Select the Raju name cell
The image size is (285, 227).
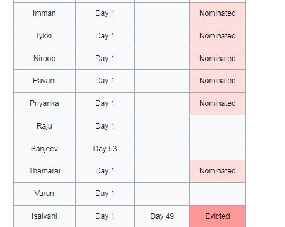tap(44, 126)
